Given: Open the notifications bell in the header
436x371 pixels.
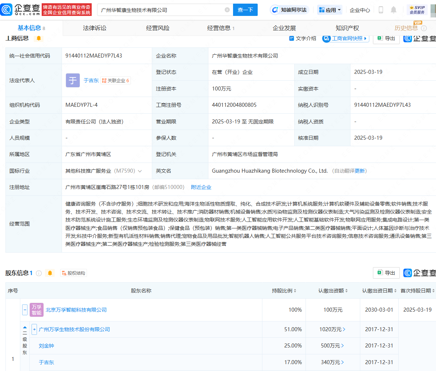Looking at the screenshot, I should (394, 10).
